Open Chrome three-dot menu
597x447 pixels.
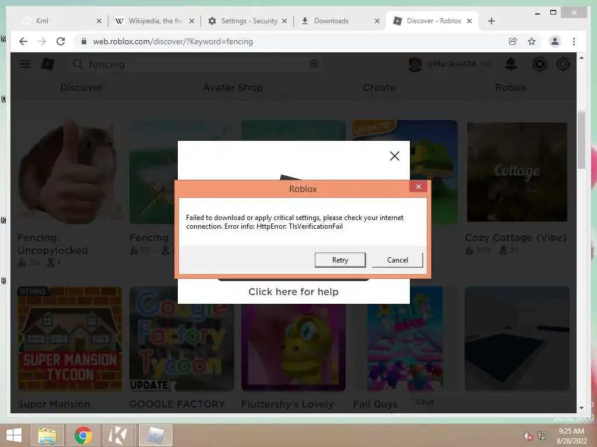(x=574, y=41)
